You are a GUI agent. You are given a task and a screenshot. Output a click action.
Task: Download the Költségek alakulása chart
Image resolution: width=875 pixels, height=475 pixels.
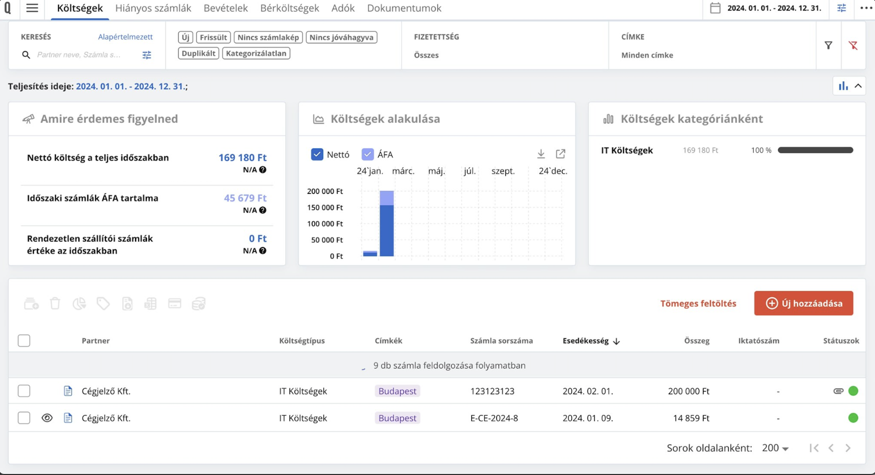coord(540,154)
